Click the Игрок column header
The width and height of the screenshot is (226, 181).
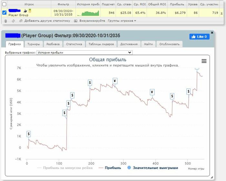pyautogui.click(x=29, y=4)
